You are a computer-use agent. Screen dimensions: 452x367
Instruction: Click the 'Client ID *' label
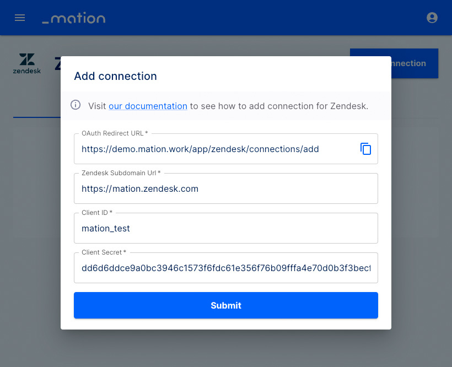coord(97,213)
